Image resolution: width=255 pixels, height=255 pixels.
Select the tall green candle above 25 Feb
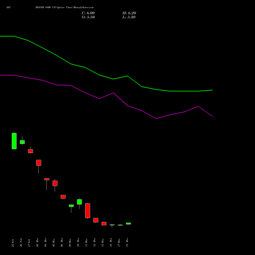coord(14,141)
